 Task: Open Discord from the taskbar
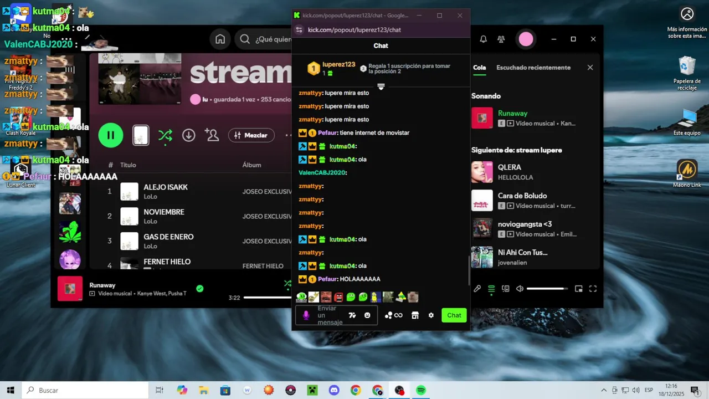(334, 390)
